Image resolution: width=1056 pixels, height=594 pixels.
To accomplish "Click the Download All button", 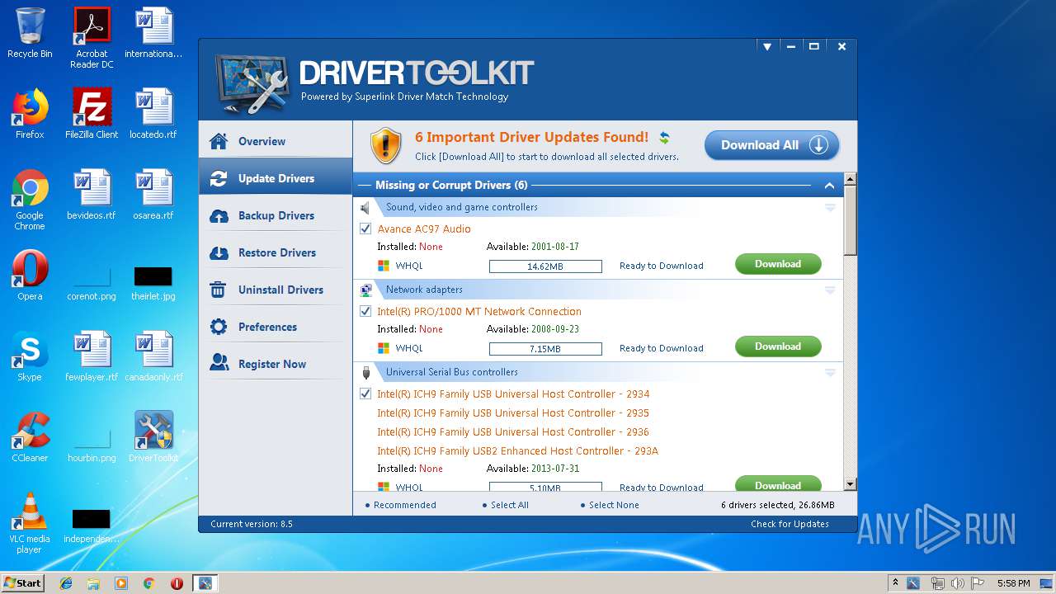I will 771,145.
